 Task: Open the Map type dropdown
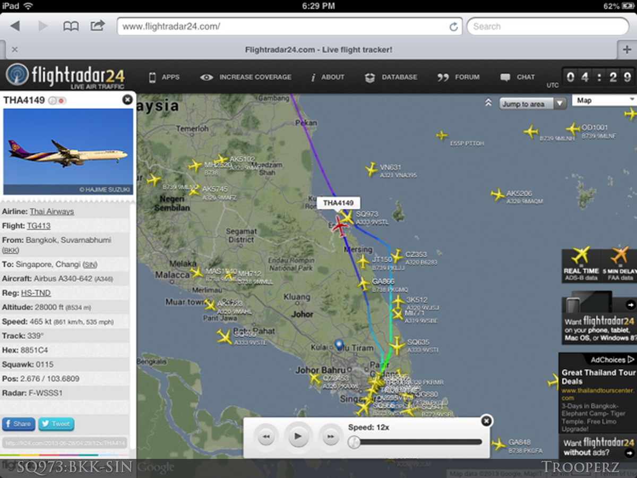pyautogui.click(x=604, y=100)
